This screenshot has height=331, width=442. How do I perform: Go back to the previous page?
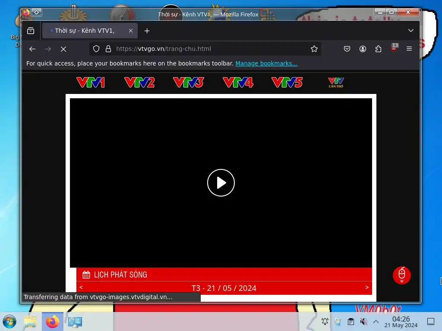[32, 49]
